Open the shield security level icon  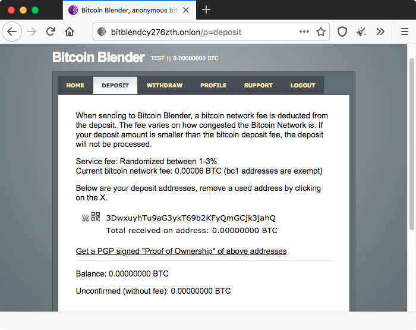pos(342,32)
